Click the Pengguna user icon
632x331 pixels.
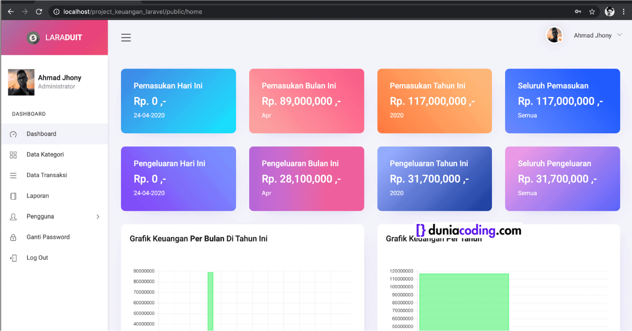14,216
